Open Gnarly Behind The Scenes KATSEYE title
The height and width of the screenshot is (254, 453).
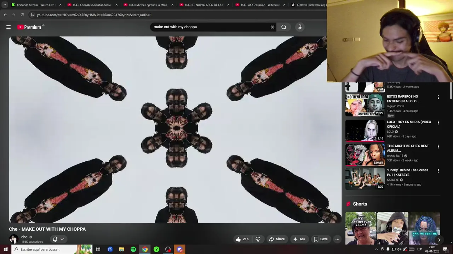click(x=407, y=173)
